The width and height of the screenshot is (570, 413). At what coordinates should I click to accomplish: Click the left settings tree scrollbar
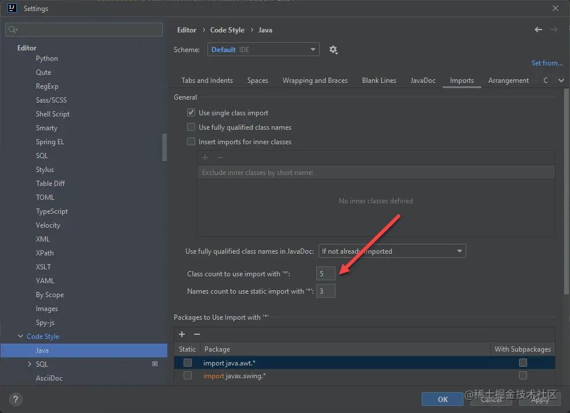165,147
